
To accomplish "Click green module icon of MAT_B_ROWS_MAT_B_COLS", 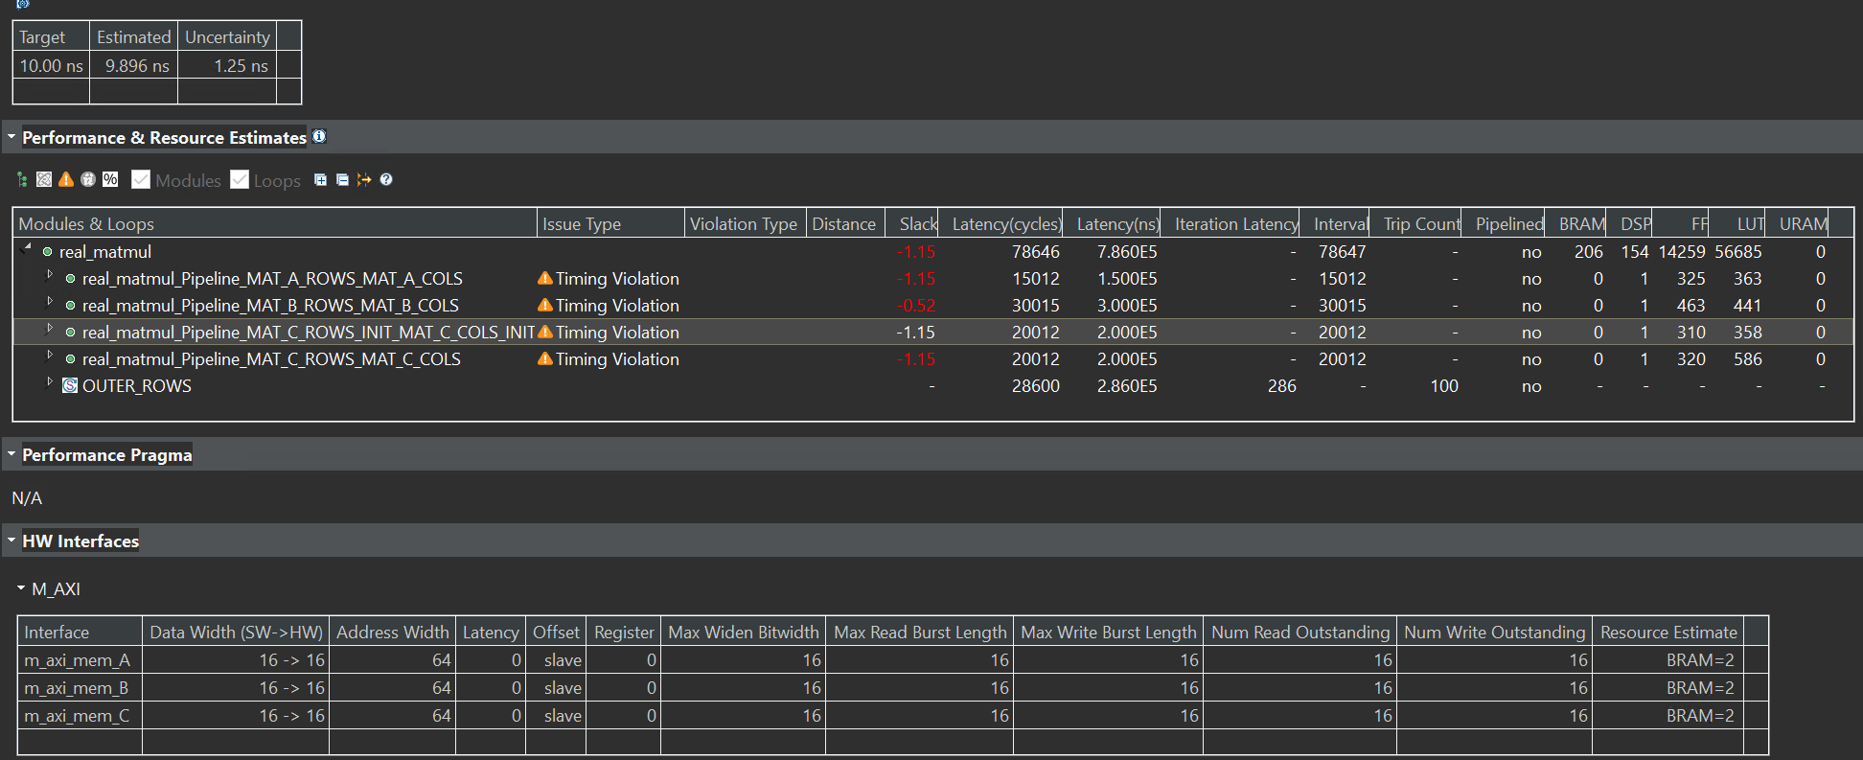I will coord(70,306).
